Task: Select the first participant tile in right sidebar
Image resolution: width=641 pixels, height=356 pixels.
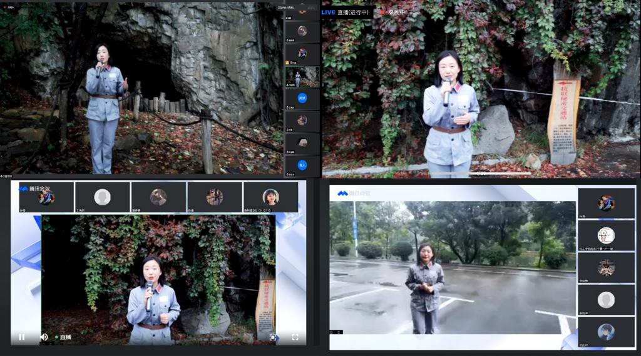Action: 605,204
